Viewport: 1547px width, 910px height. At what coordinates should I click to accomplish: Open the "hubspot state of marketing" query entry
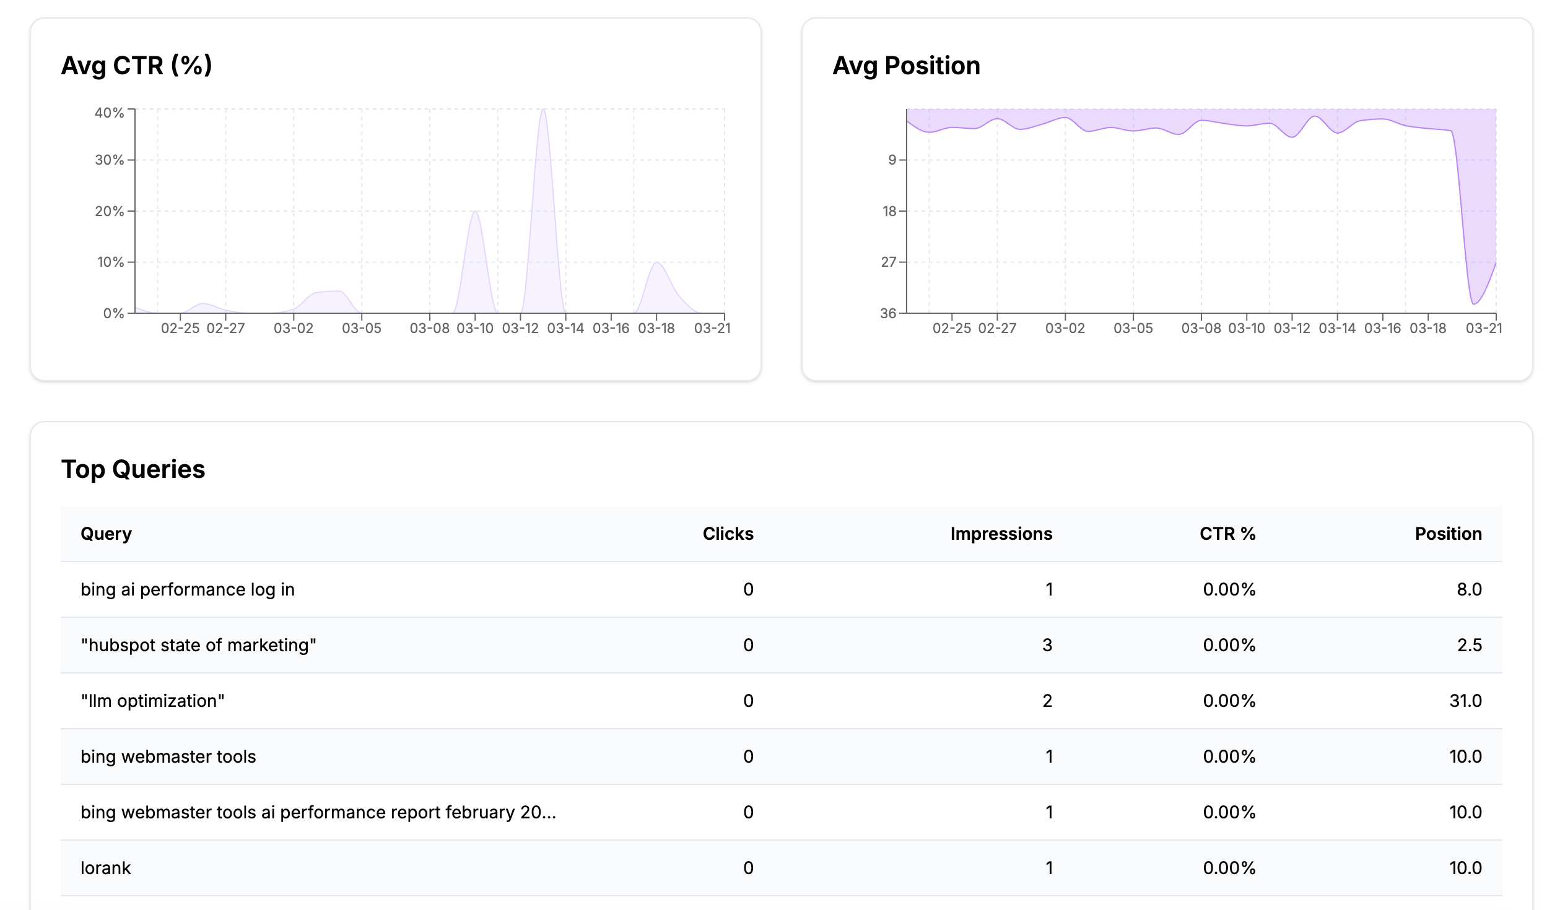[x=198, y=645]
